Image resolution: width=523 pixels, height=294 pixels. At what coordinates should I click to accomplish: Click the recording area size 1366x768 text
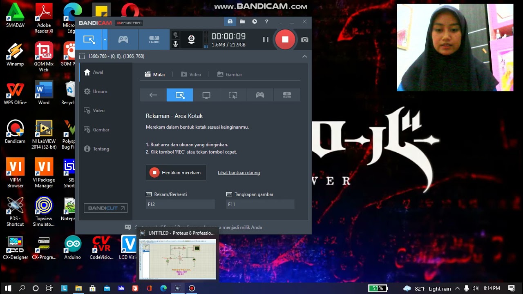116,56
